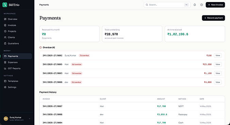Image resolution: width=230 pixels, height=125 pixels.
Task: Open Overview in the sidebar
Action: tap(17, 19)
